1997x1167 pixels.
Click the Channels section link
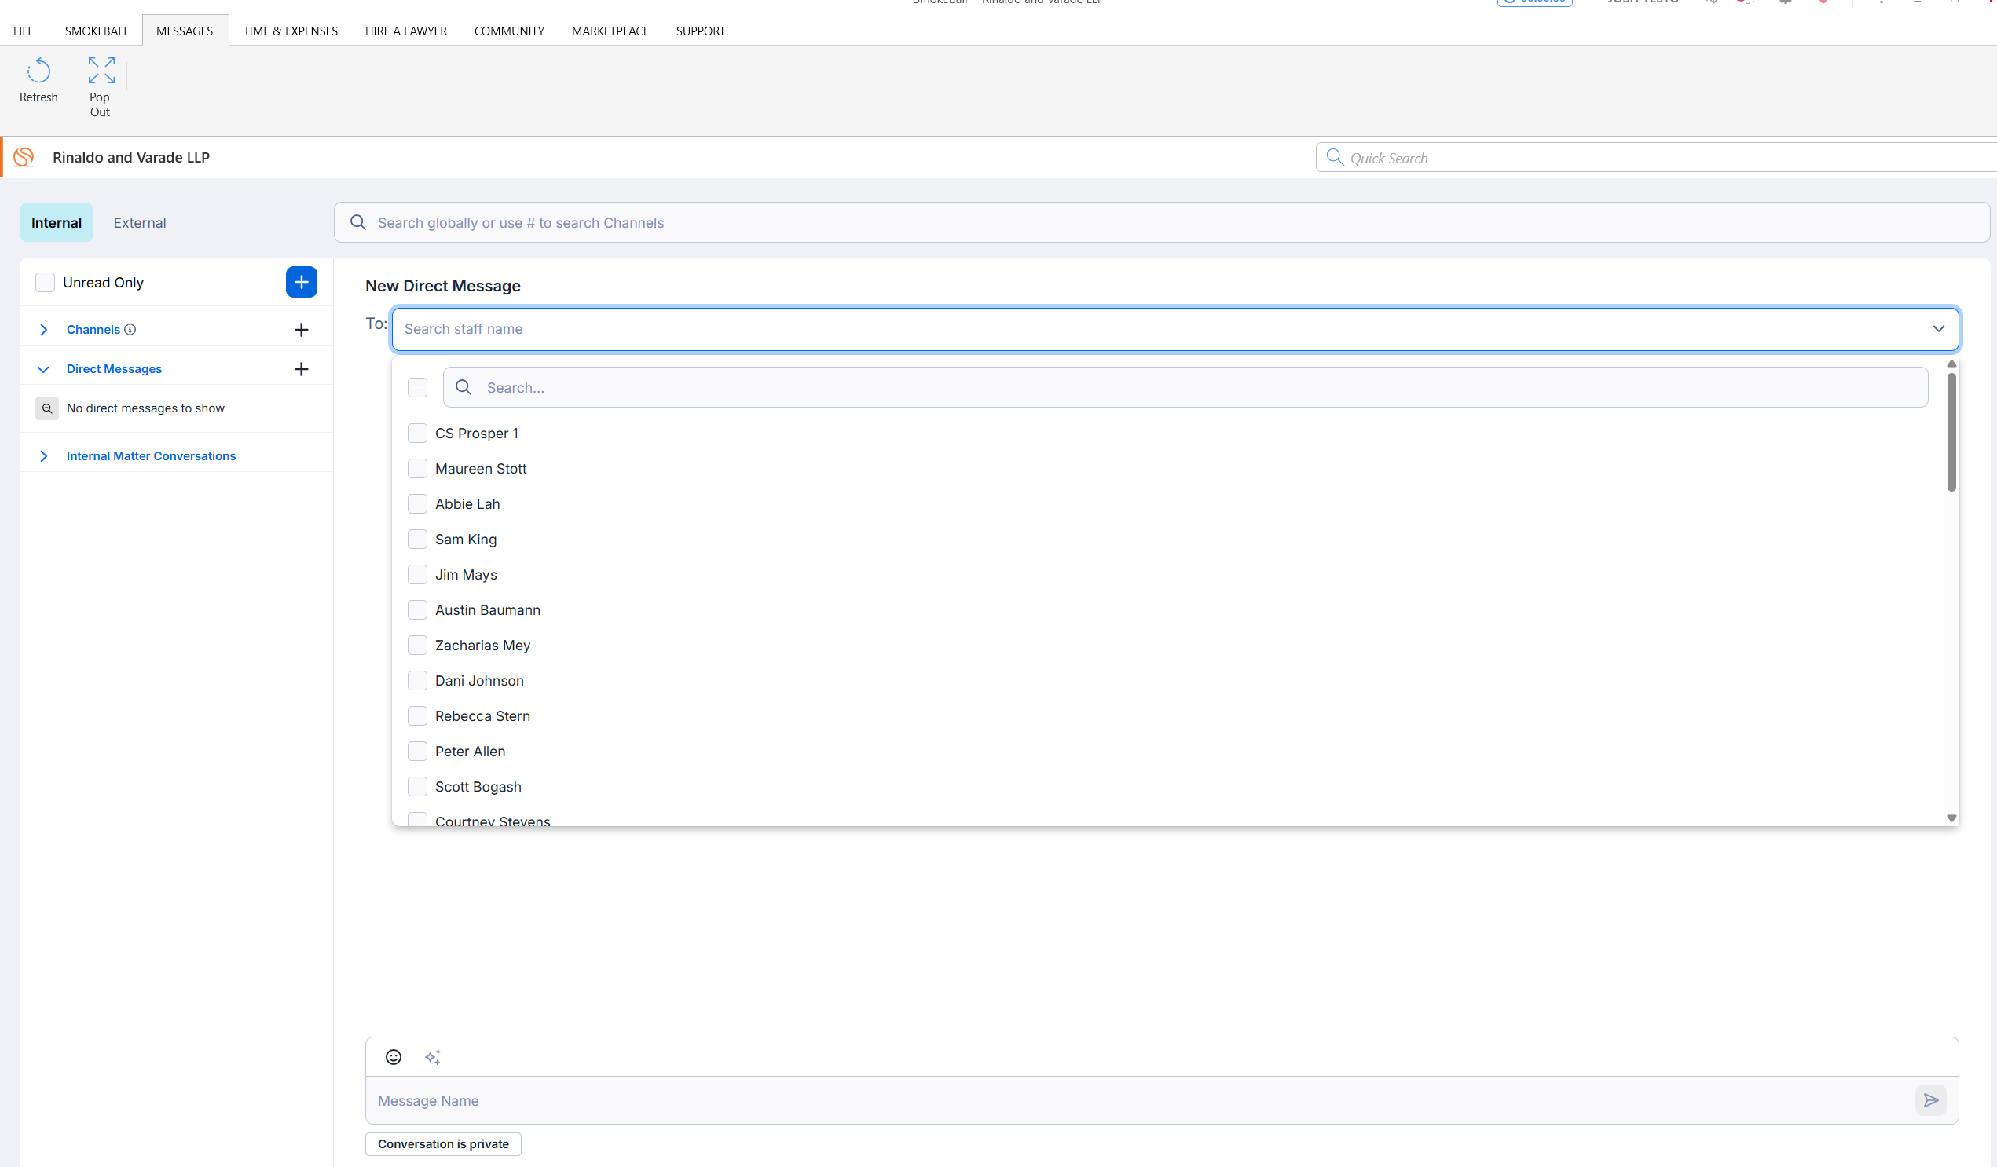[x=93, y=330]
